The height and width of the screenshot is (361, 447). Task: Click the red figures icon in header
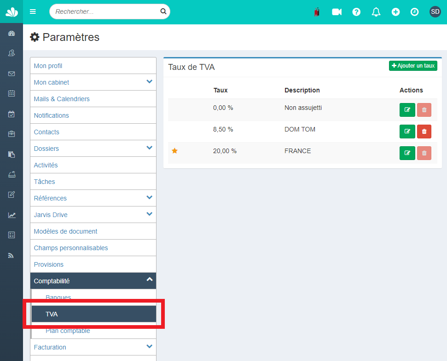317,12
